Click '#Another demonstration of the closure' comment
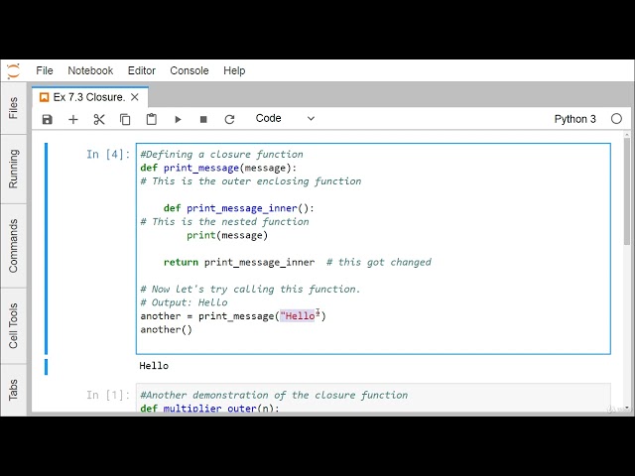 274,395
